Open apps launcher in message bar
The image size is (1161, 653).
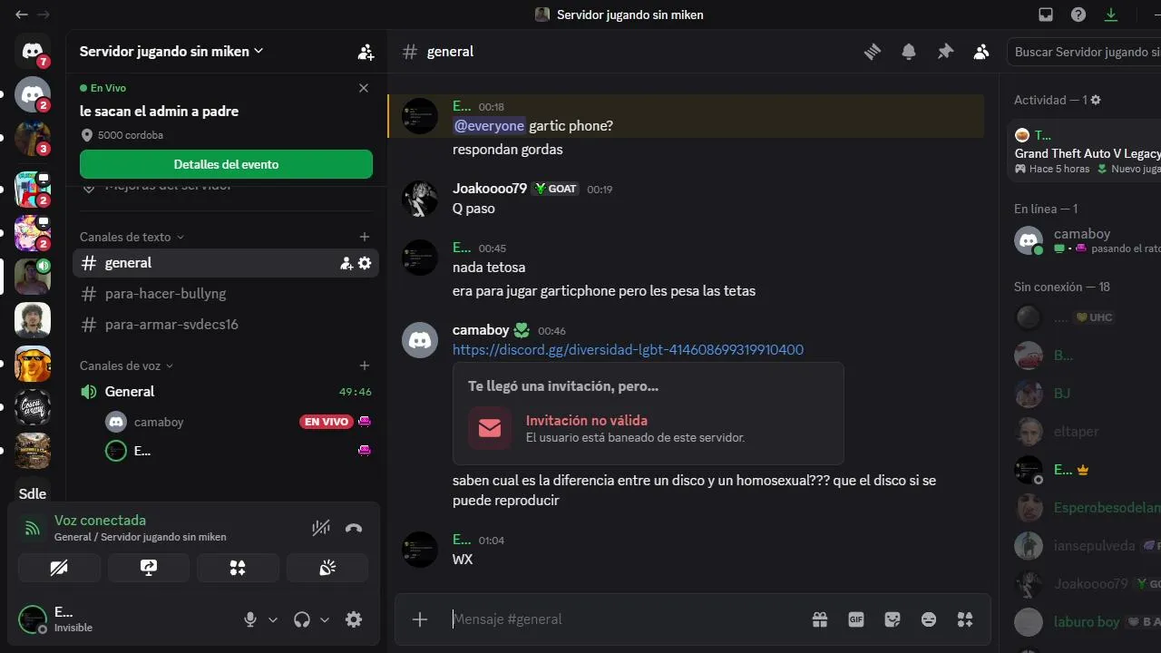pos(965,619)
